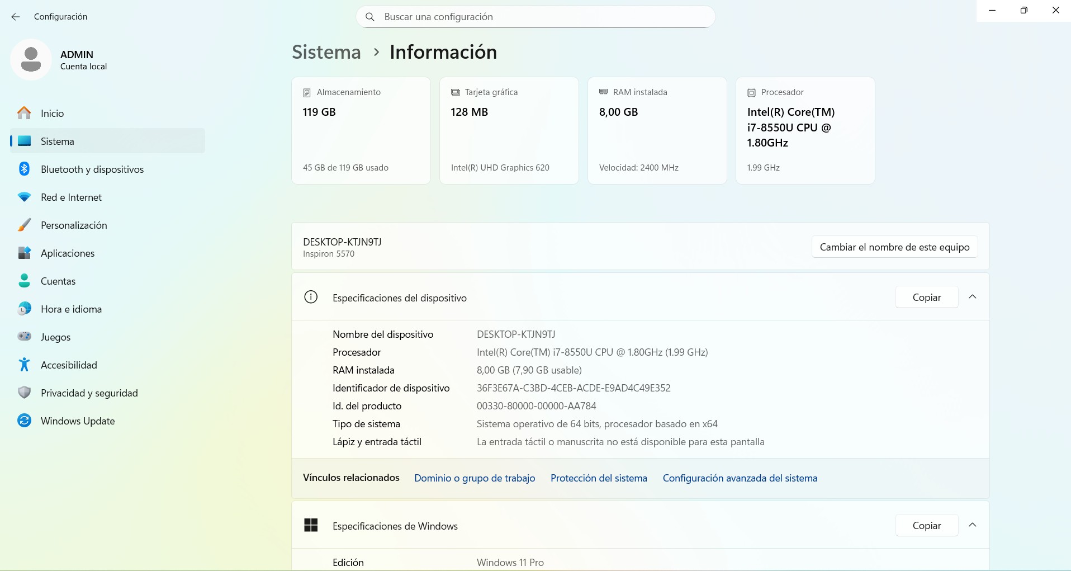Click the Windows Update icon

[23, 421]
